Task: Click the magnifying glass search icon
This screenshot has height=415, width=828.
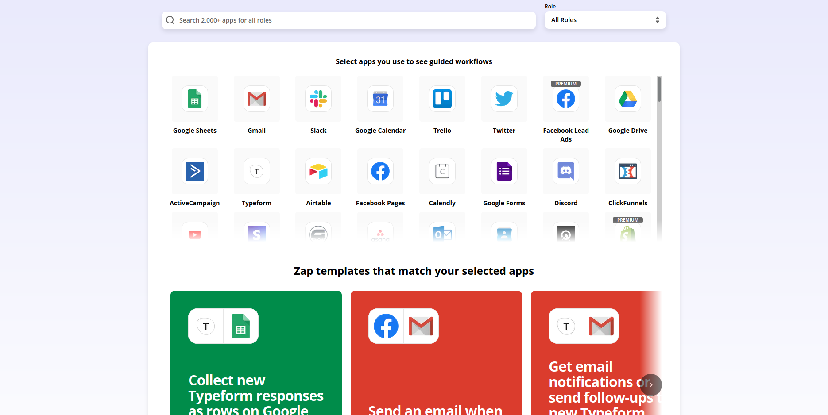Action: point(170,20)
